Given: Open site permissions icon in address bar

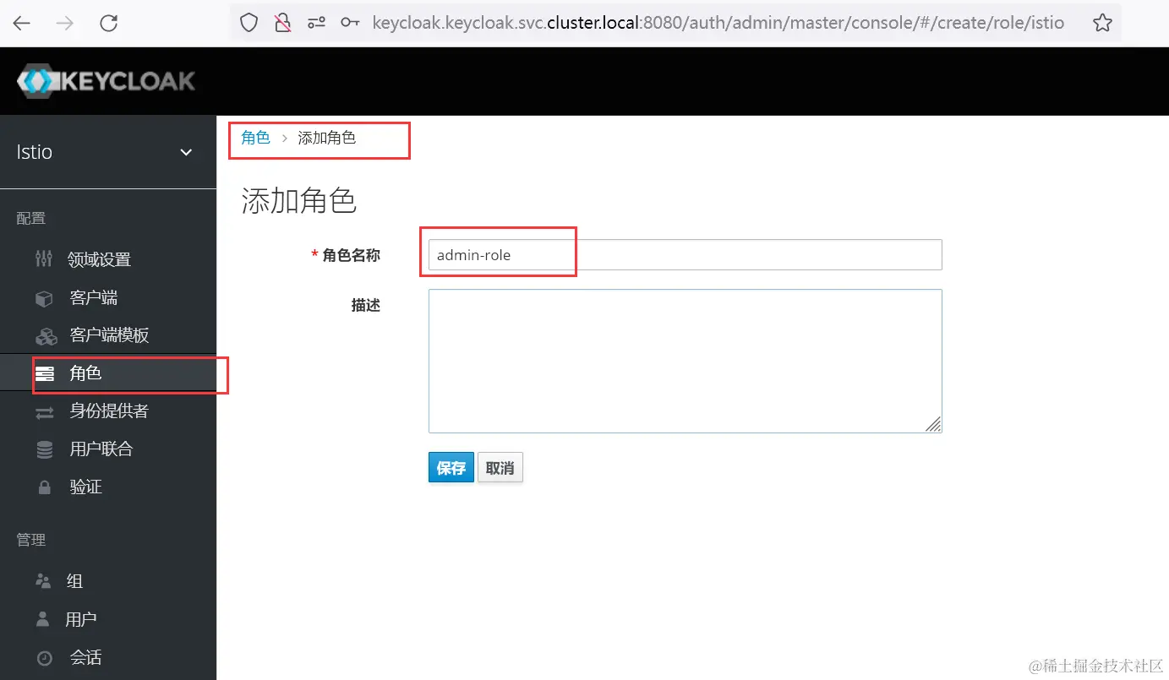Looking at the screenshot, I should click(316, 24).
